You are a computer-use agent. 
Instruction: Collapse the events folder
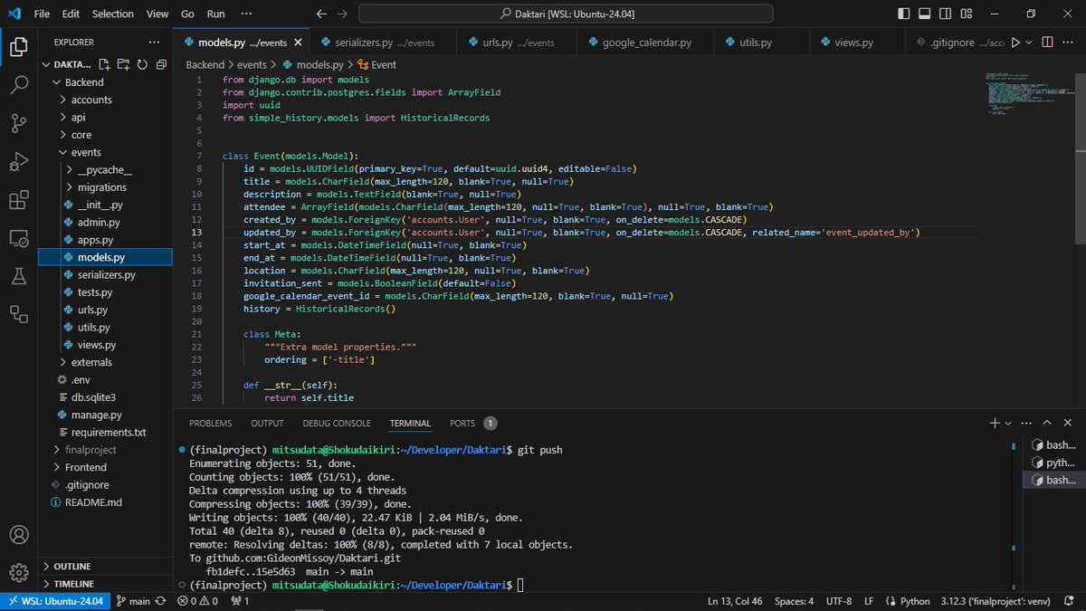(x=62, y=152)
